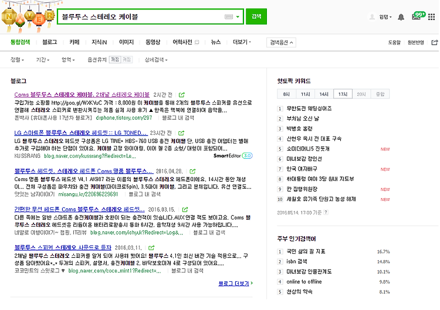The height and width of the screenshot is (310, 440).
Task: Click the share icon beside 원본반영
Action: 435,43
